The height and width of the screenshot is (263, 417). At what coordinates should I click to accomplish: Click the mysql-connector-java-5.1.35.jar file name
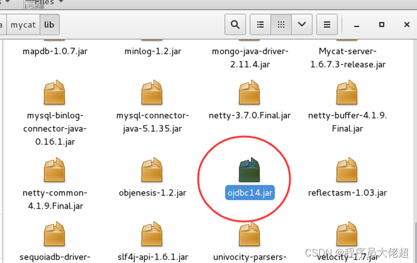click(x=152, y=122)
